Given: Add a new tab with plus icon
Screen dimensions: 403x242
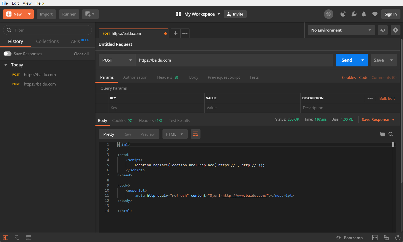Looking at the screenshot, I should click(175, 33).
